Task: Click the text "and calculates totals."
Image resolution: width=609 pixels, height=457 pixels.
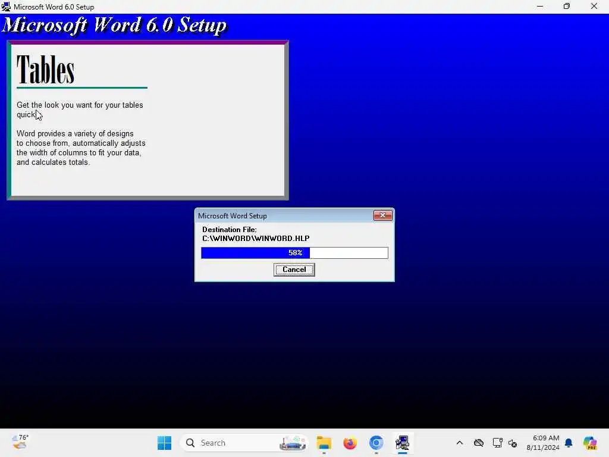Action: click(x=53, y=162)
